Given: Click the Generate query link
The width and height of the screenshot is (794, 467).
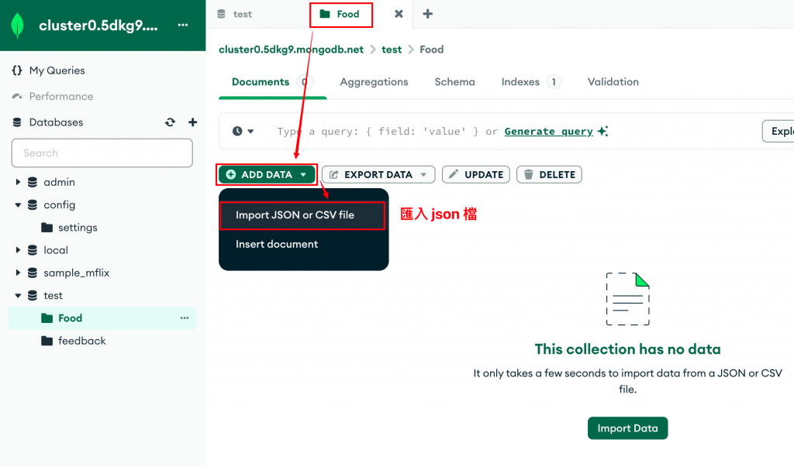Looking at the screenshot, I should pos(548,132).
